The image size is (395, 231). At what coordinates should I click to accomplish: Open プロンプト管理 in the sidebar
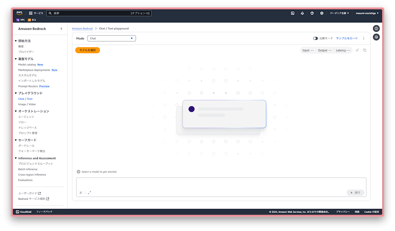click(28, 133)
